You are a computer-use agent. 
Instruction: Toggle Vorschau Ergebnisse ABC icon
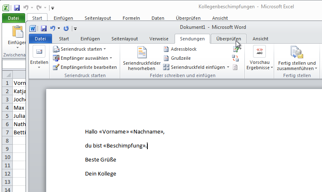pyautogui.click(x=259, y=51)
